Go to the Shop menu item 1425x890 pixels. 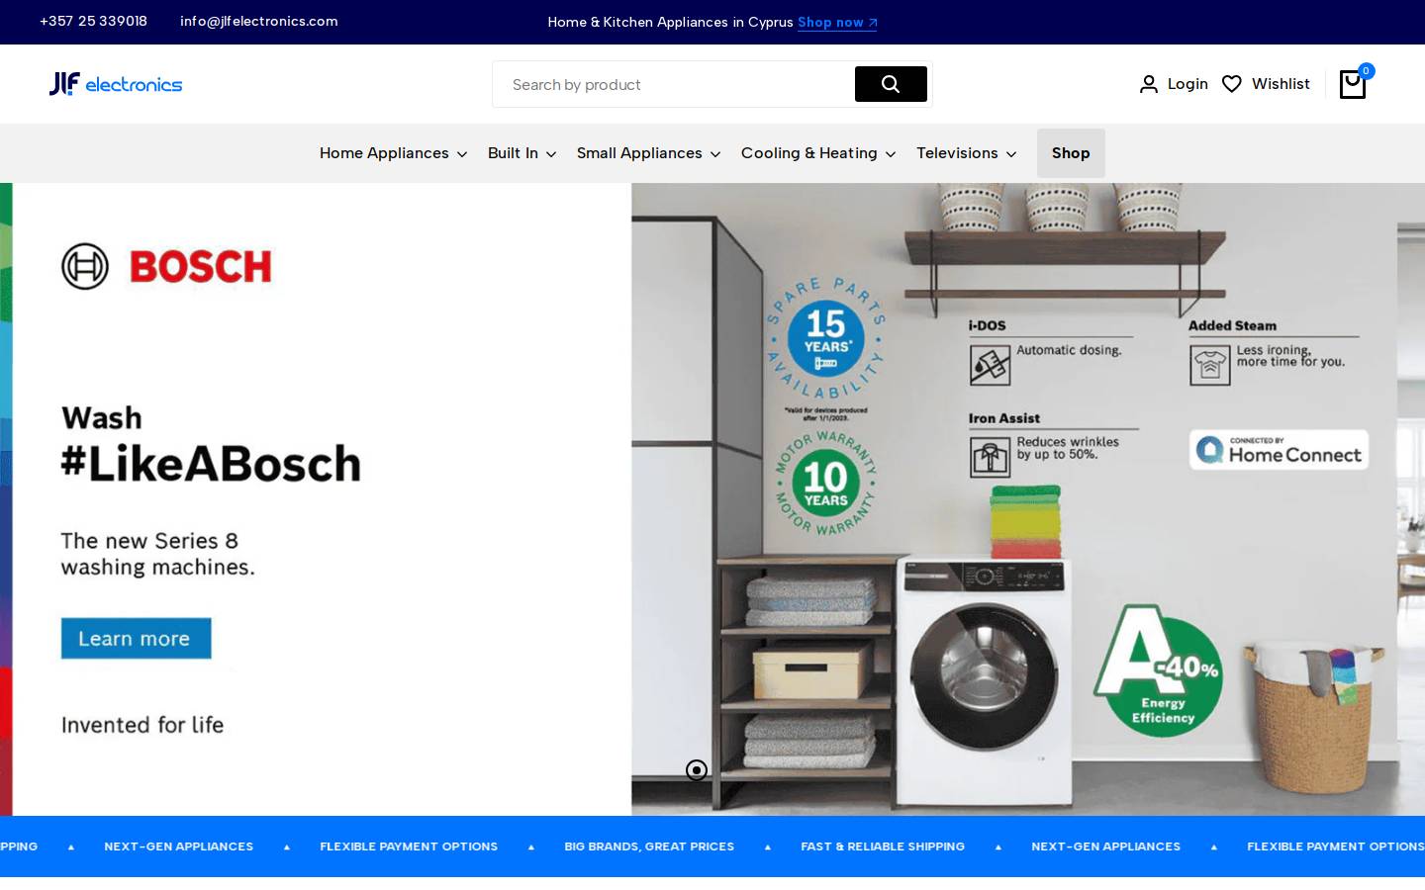point(1071,153)
